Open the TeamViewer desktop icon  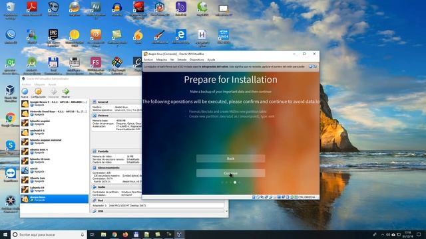(11, 175)
